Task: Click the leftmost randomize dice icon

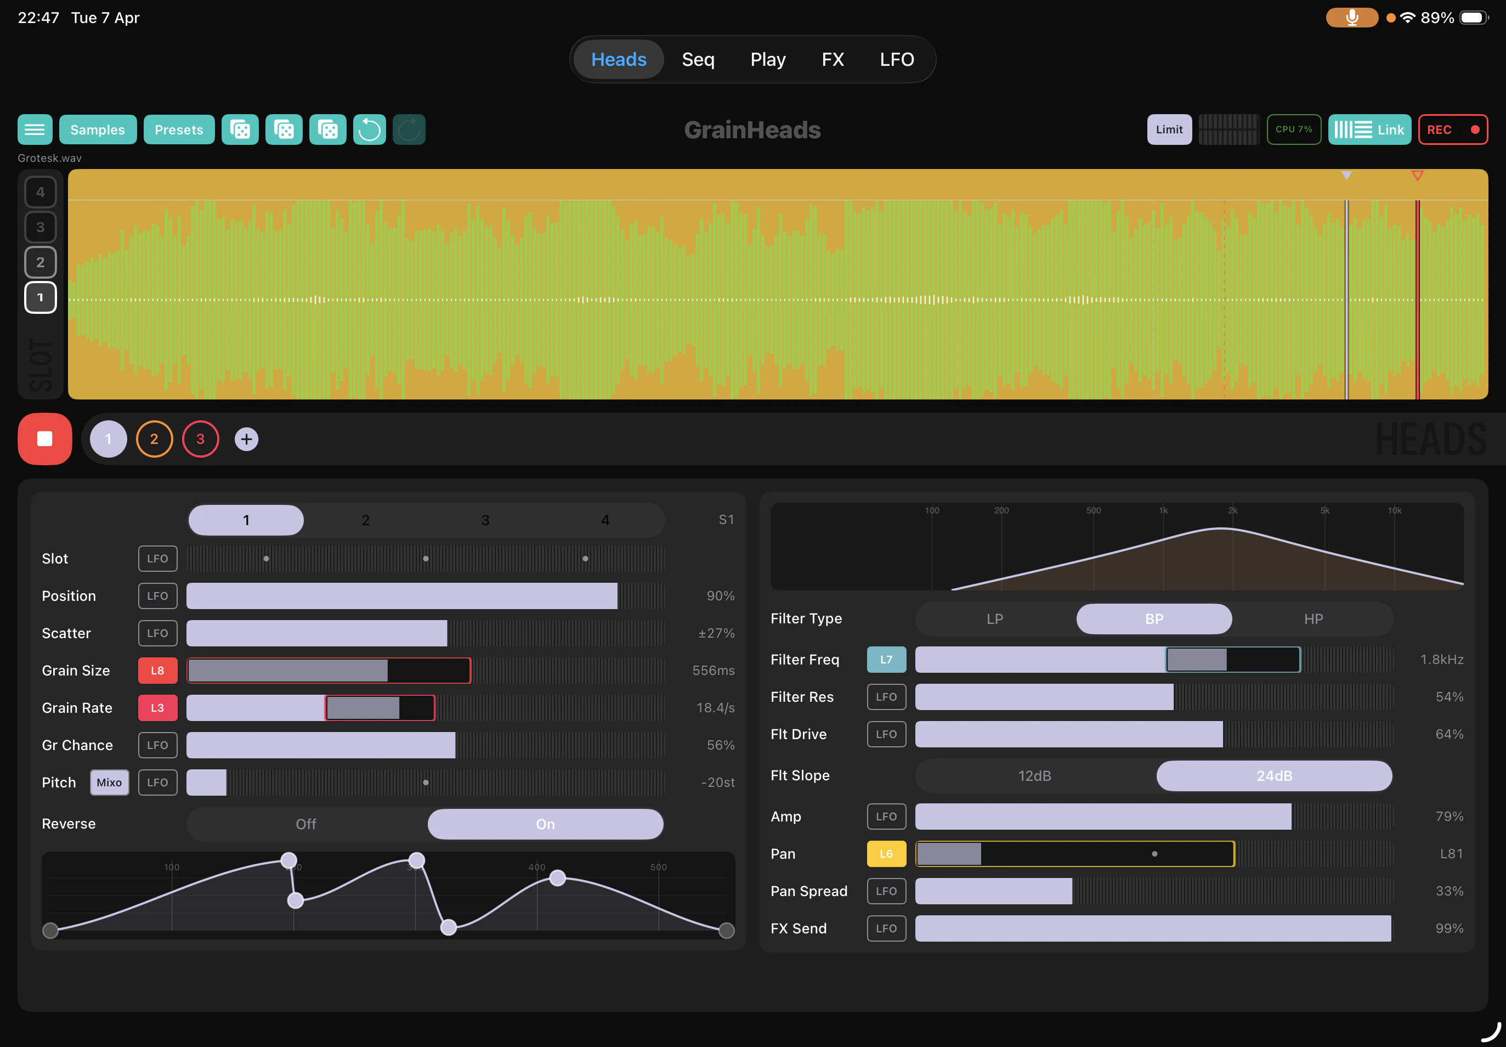Action: coord(240,130)
